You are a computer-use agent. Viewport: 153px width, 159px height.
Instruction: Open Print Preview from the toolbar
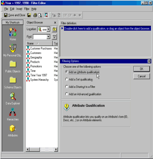pos(40,15)
